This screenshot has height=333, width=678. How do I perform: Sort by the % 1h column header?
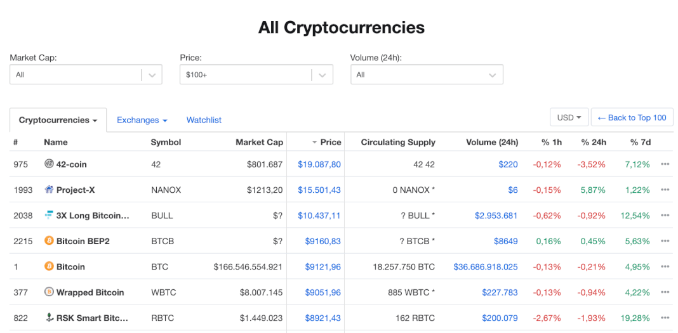click(551, 142)
